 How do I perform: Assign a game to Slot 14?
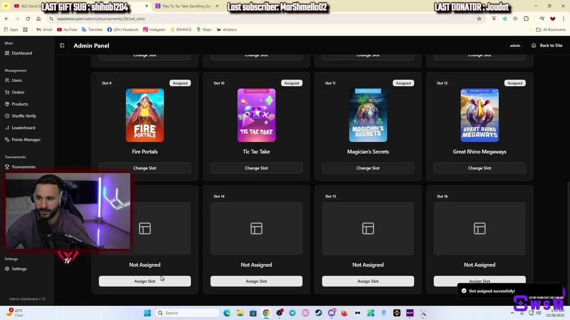pyautogui.click(x=256, y=281)
